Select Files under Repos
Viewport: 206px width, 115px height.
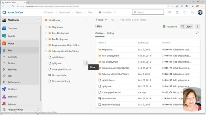pos(10,50)
